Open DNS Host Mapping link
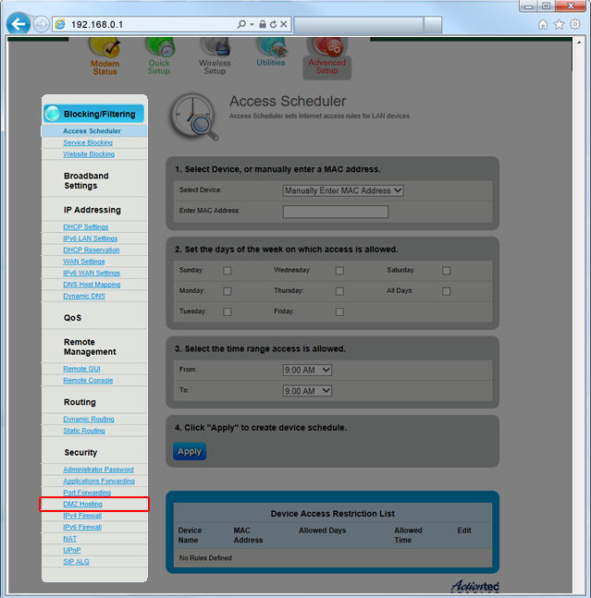 [x=92, y=285]
